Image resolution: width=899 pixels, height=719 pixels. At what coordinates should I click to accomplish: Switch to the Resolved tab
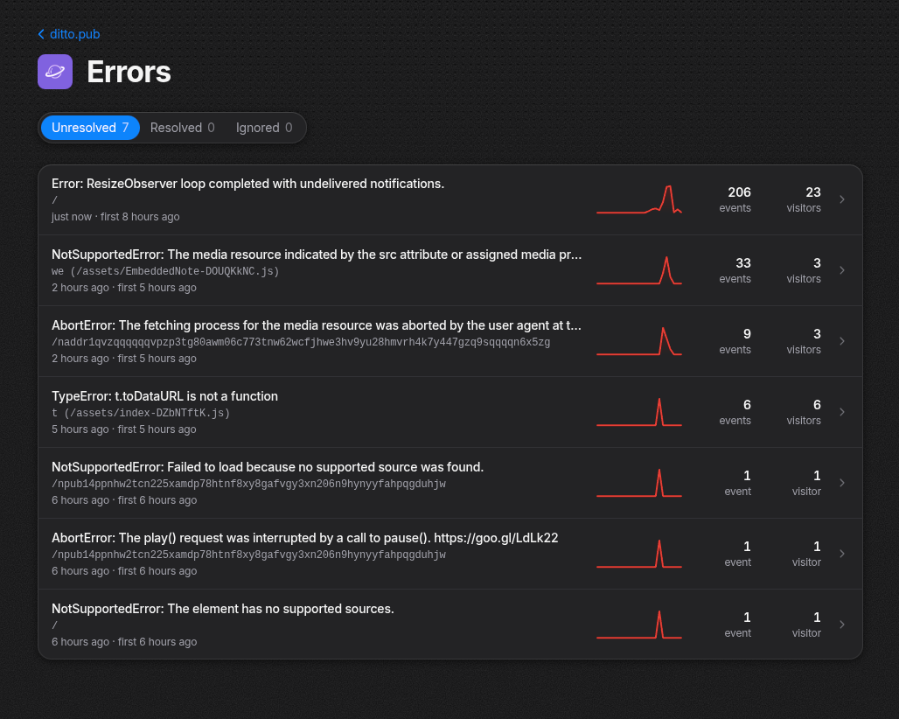coord(182,128)
